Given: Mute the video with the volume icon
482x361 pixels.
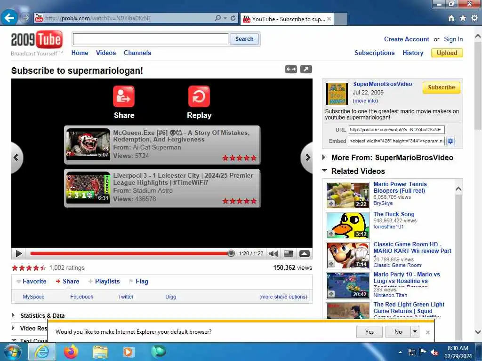Looking at the screenshot, I should coord(273,253).
